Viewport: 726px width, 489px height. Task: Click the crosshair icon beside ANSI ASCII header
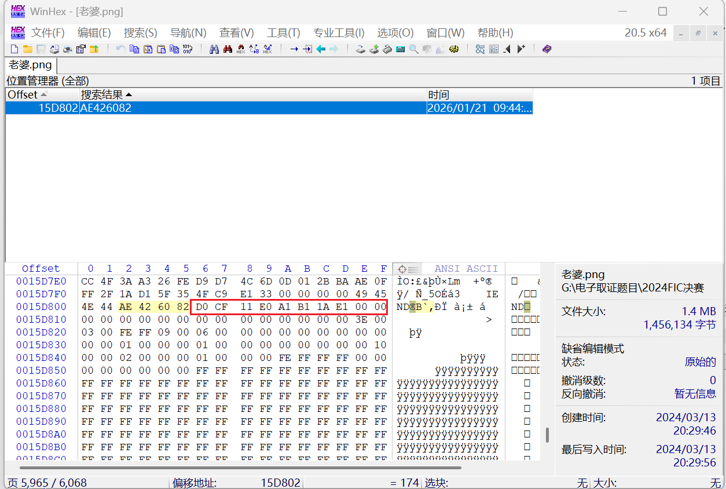(x=402, y=269)
